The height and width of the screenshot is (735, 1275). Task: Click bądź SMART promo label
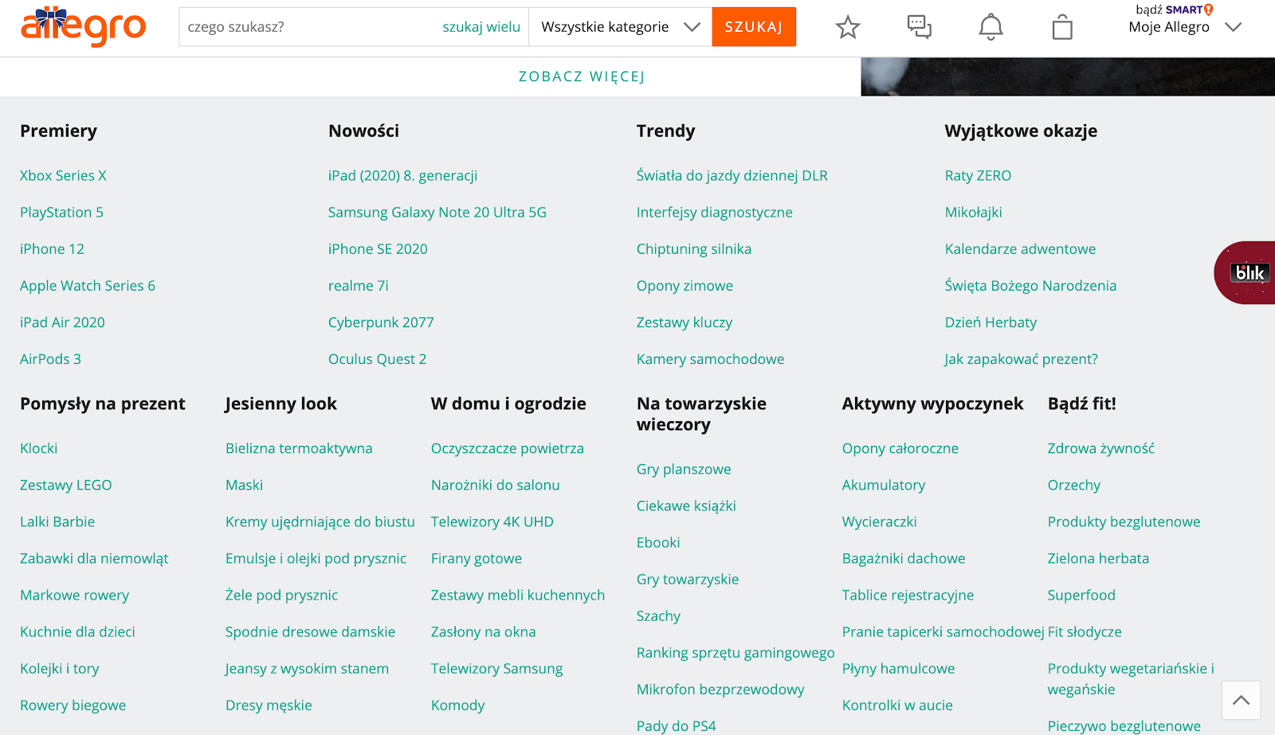tap(1174, 10)
